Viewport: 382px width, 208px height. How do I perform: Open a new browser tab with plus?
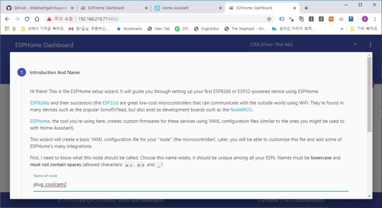pyautogui.click(x=306, y=8)
